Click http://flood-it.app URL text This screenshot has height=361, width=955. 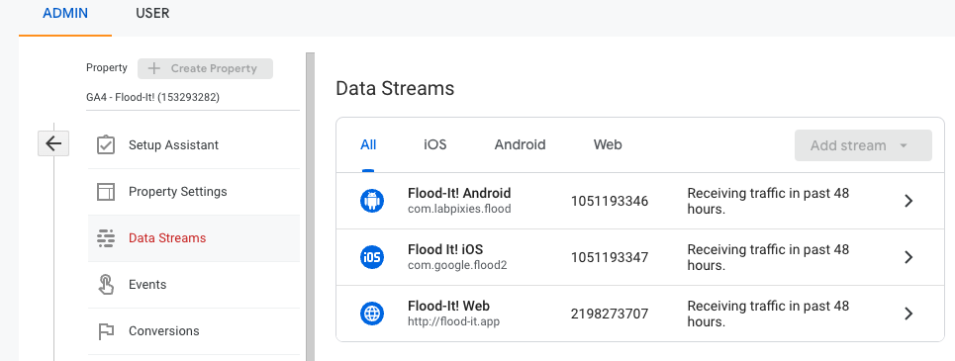[453, 321]
